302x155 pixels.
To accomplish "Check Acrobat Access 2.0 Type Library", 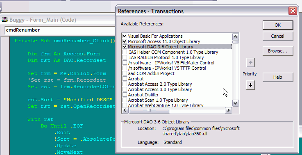I will point(125,84).
